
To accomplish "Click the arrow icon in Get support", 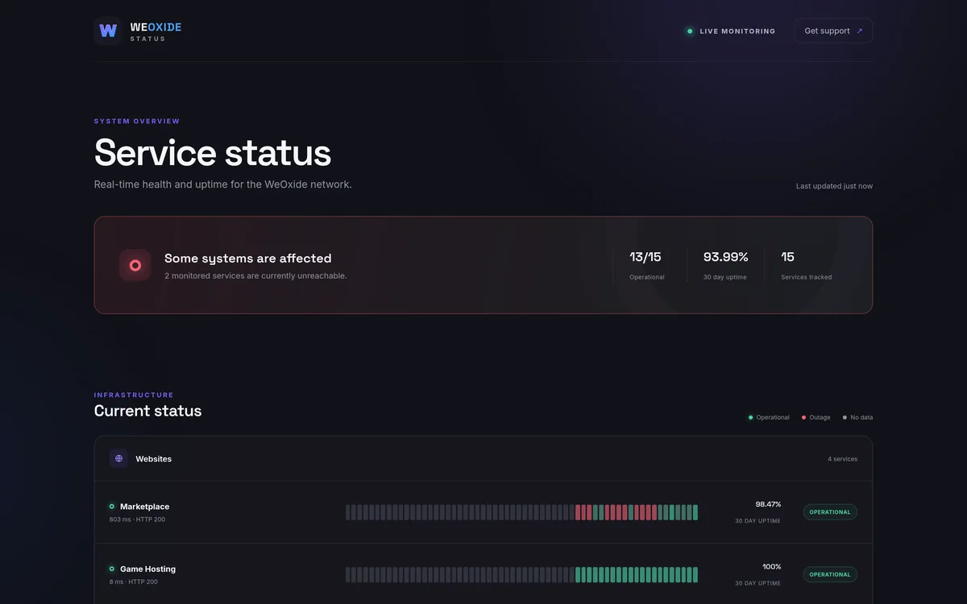I will point(860,31).
